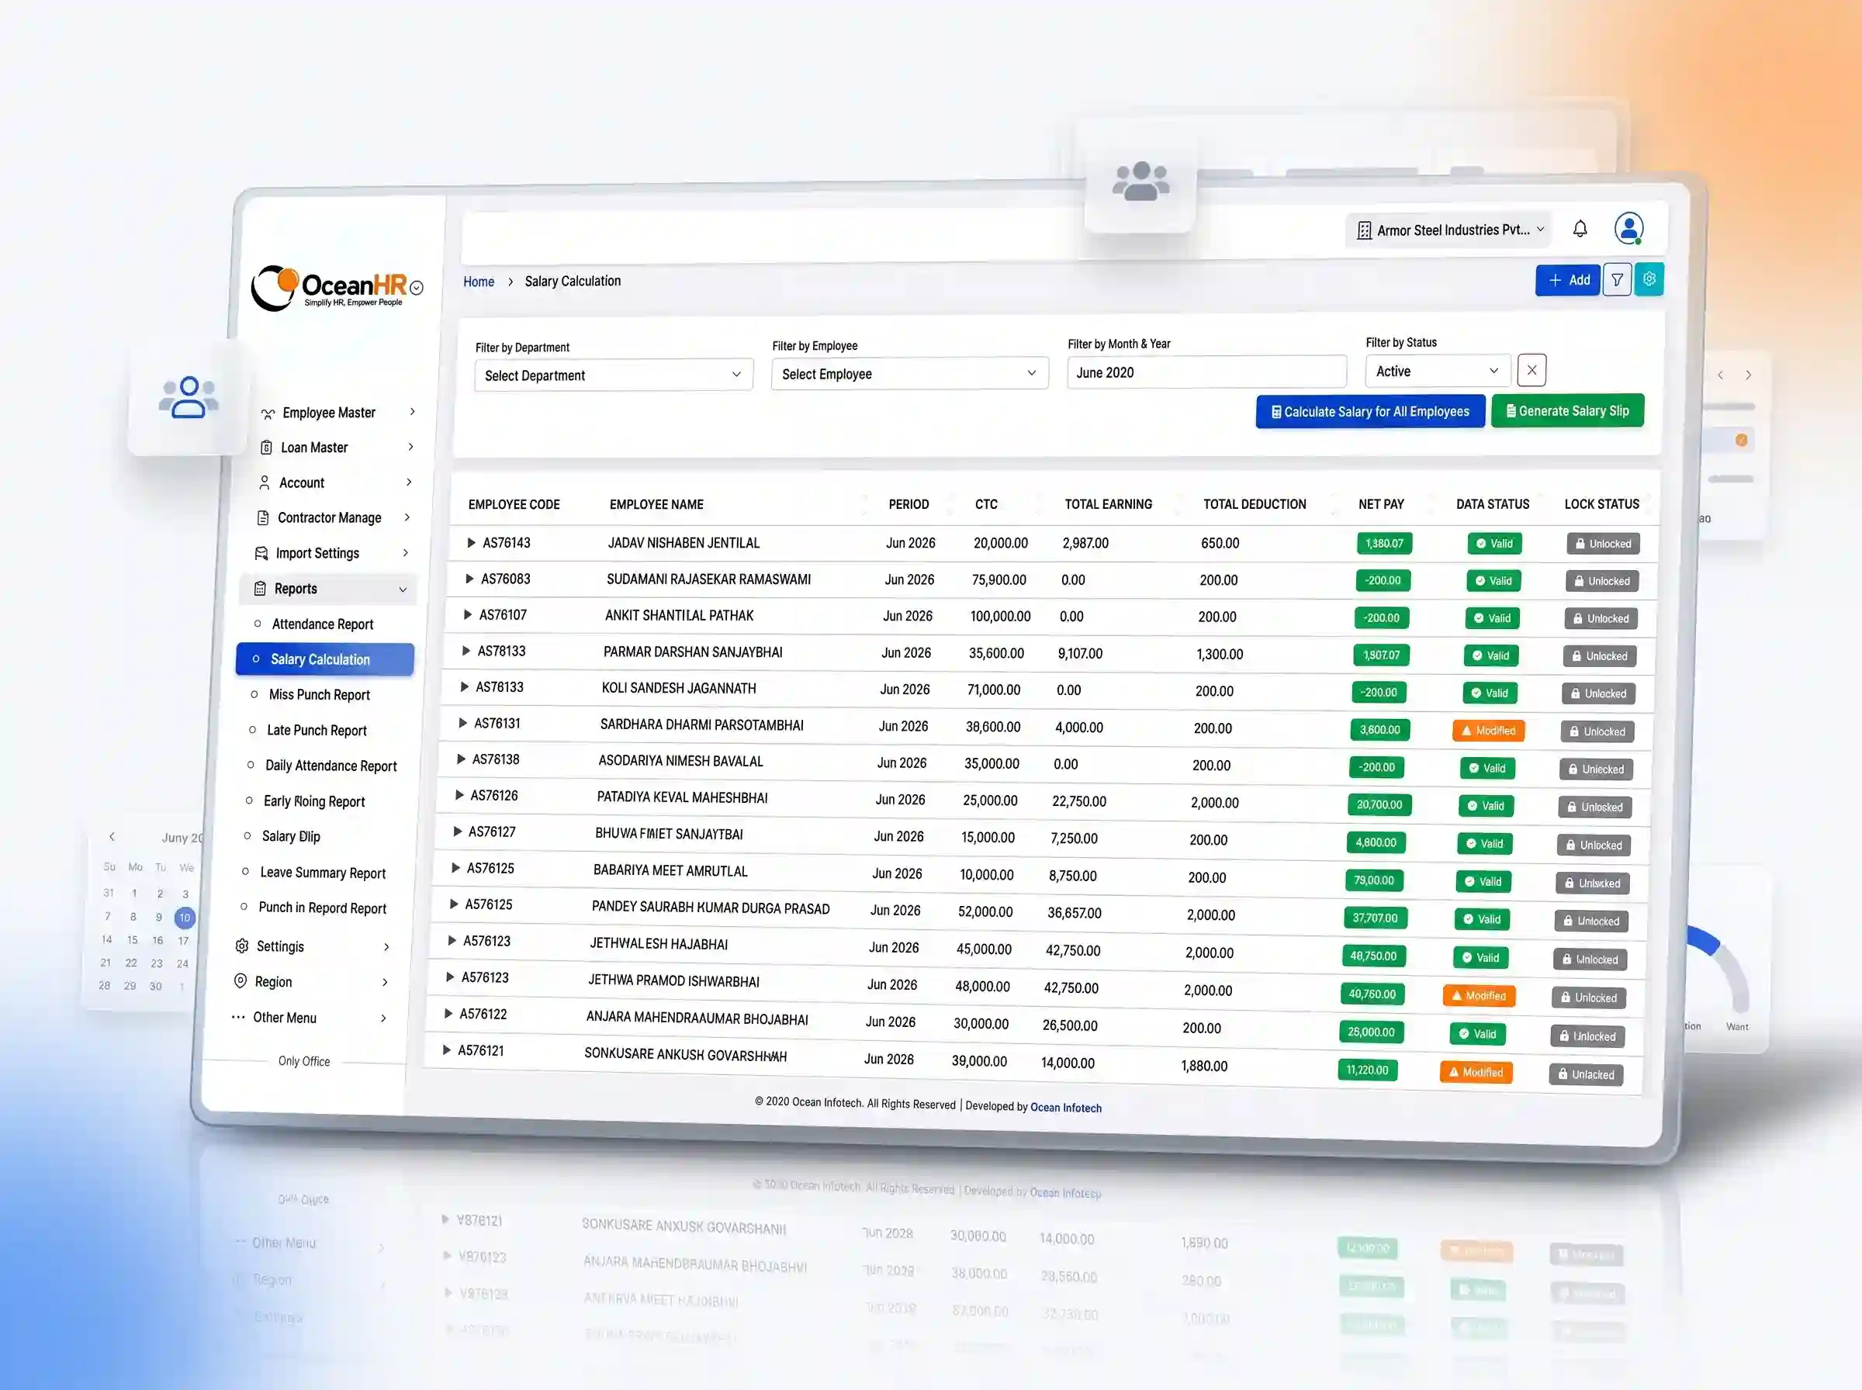This screenshot has width=1862, height=1390.
Task: Open the Select Employee dropdown
Action: coord(909,374)
